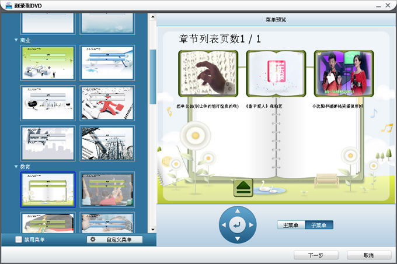
Task: Click the gear icon on 自定义菜单 button
Action: pyautogui.click(x=93, y=240)
